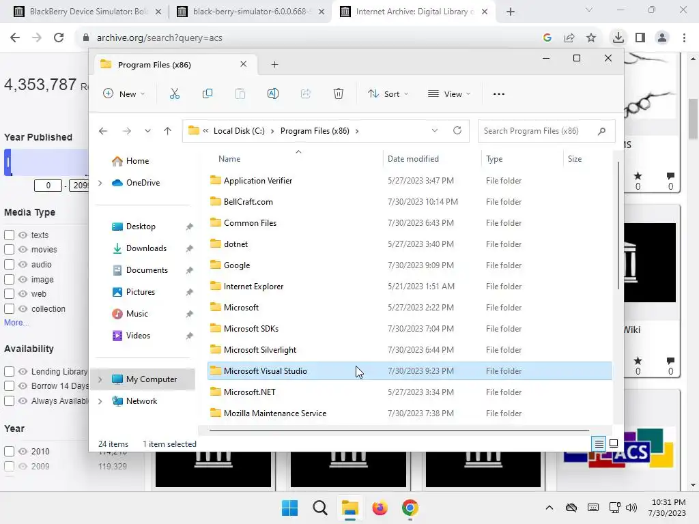Go back in File Explorer navigation

click(103, 131)
